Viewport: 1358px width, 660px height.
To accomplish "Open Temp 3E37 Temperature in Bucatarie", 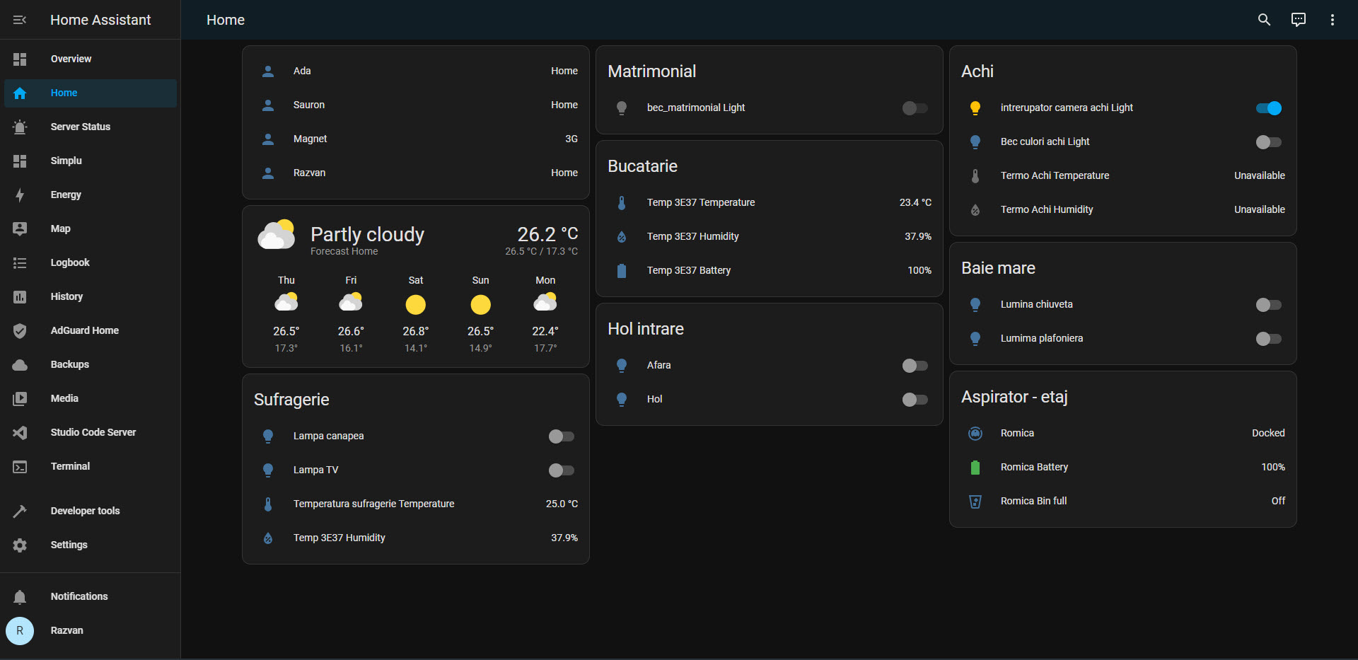I will tap(770, 202).
